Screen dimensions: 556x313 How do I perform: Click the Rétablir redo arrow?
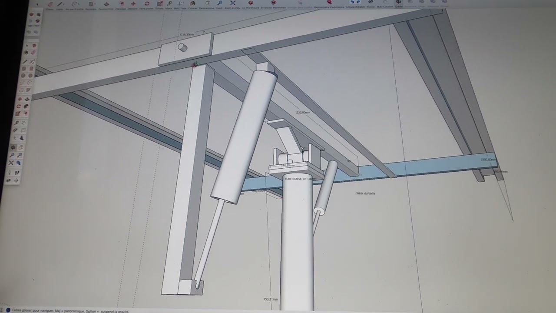click(358, 2)
